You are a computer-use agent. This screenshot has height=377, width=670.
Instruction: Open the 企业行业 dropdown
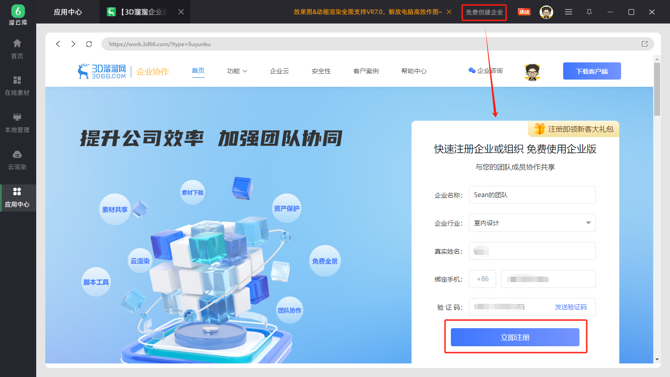coord(532,223)
